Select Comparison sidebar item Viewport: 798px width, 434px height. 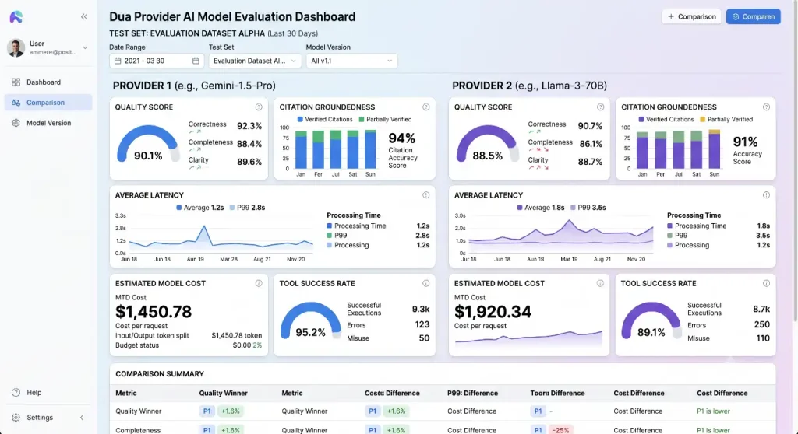click(48, 103)
